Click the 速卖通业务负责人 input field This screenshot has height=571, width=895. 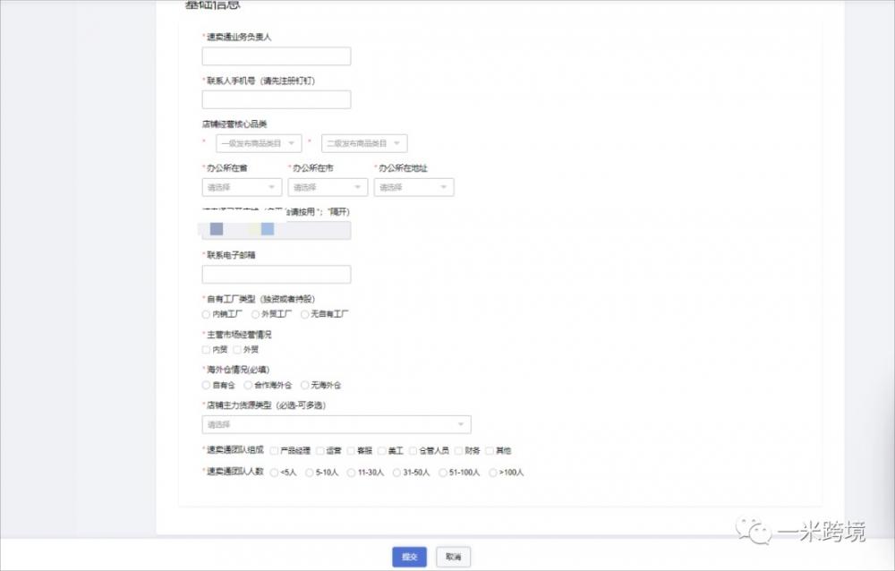pyautogui.click(x=276, y=56)
